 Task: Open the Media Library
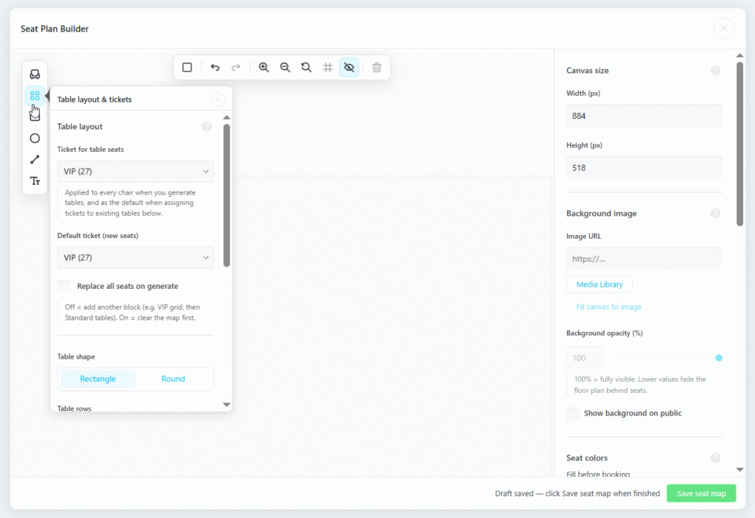[599, 284]
